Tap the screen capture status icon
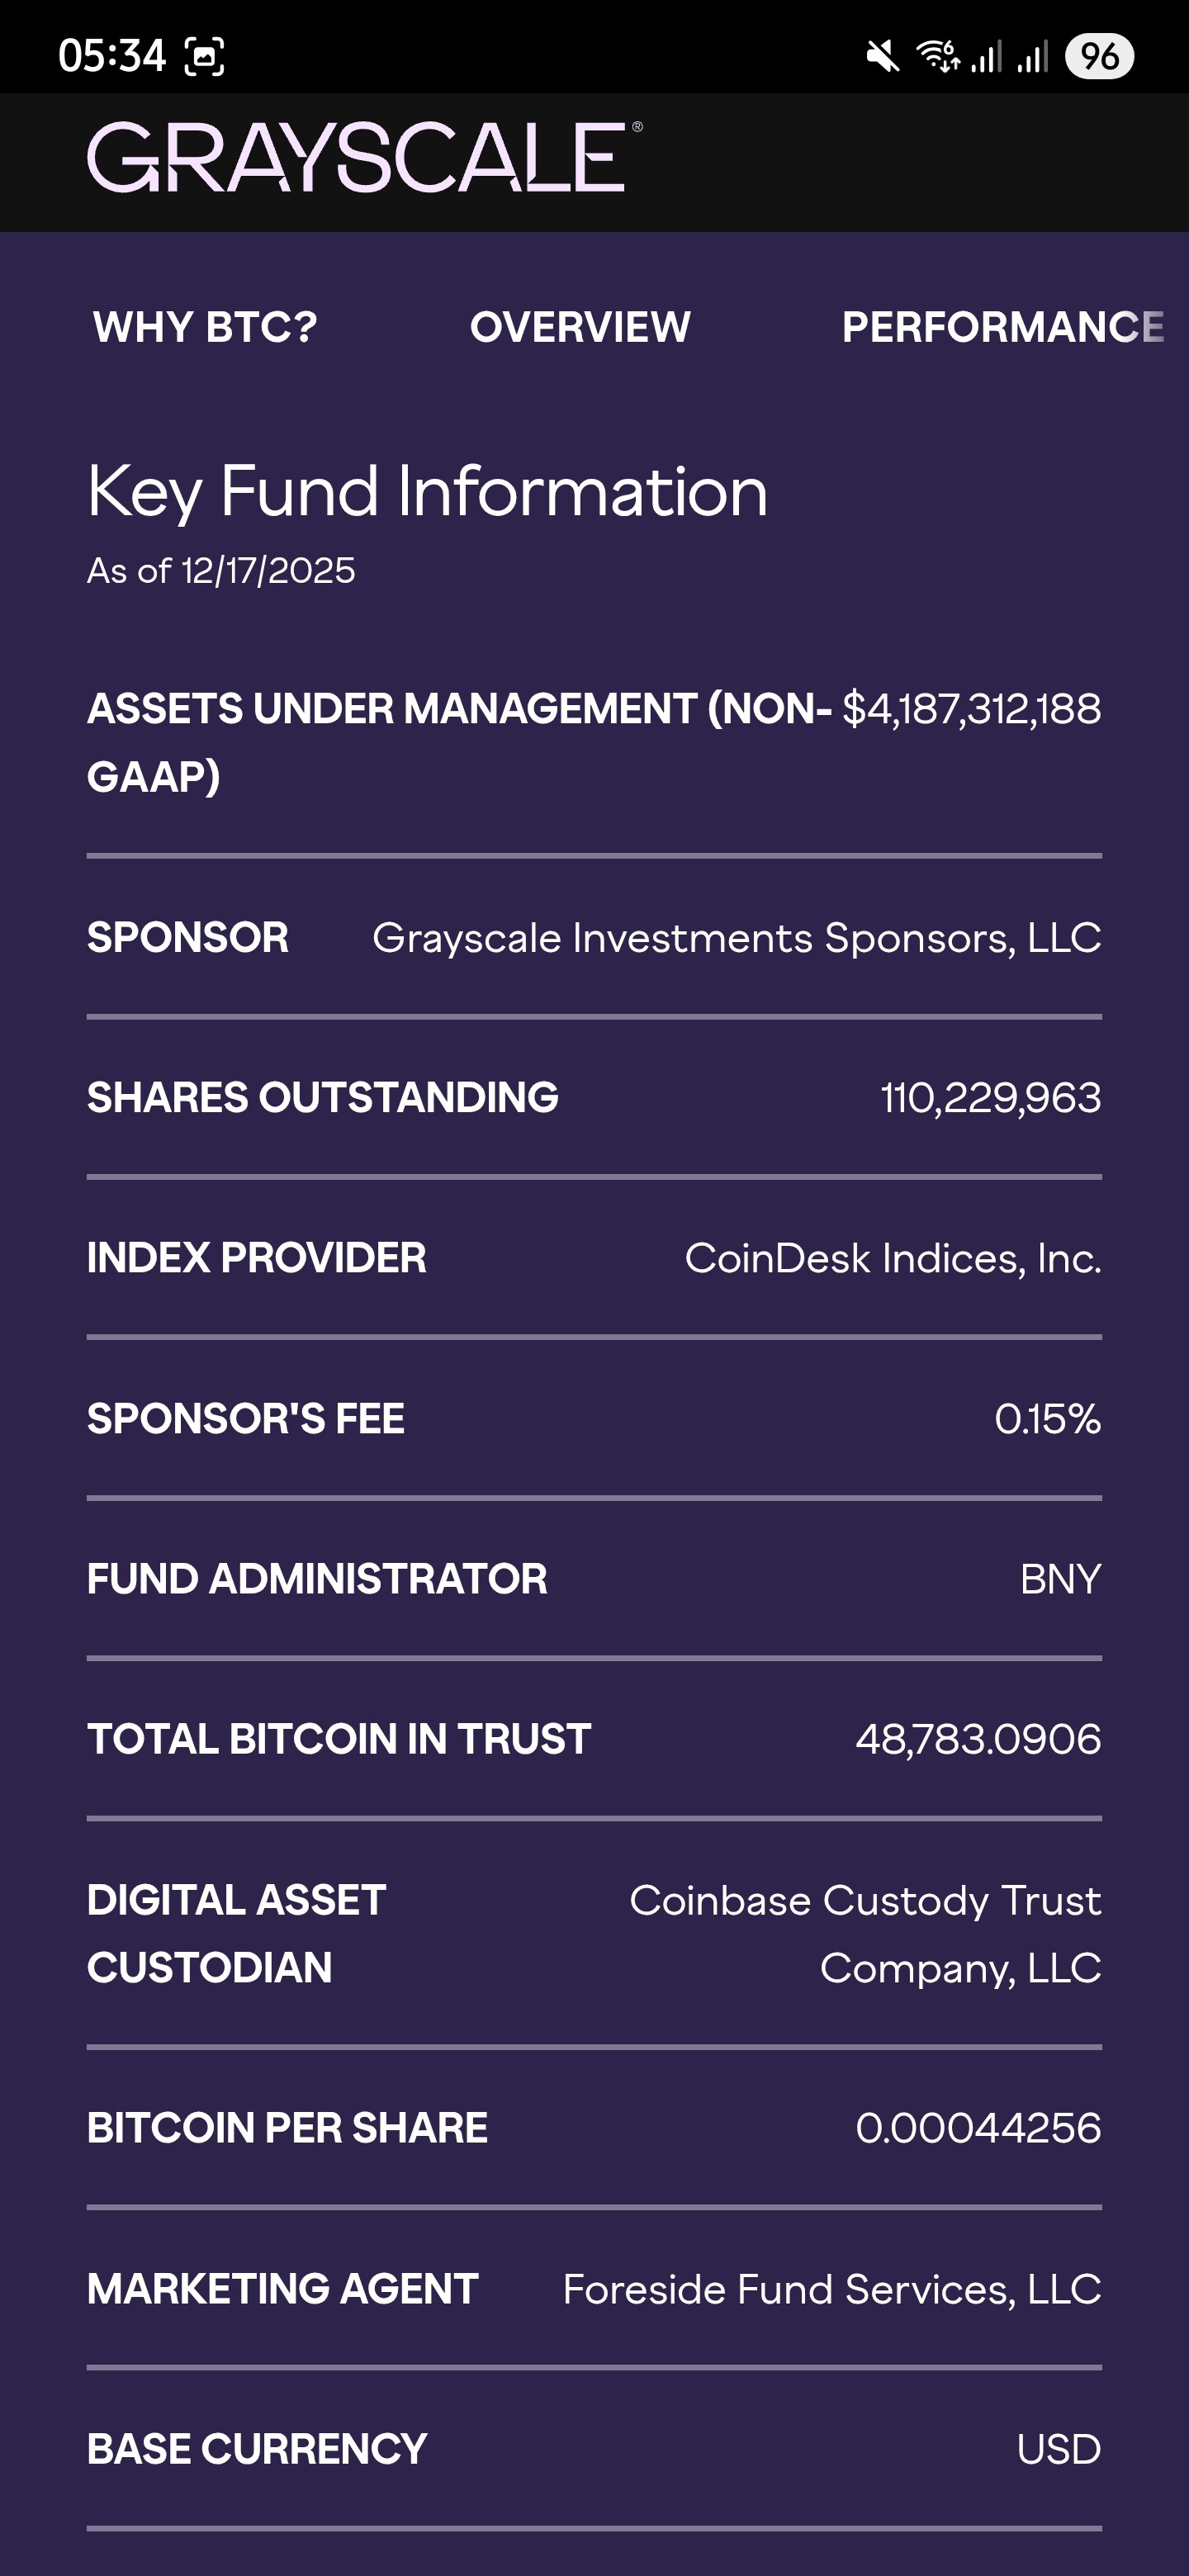The image size is (1189, 2576). pyautogui.click(x=204, y=57)
